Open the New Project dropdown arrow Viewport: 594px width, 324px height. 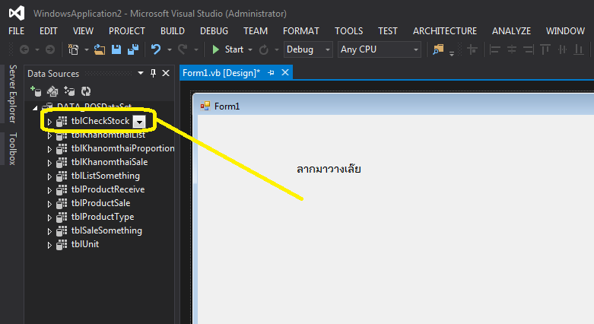coord(87,50)
